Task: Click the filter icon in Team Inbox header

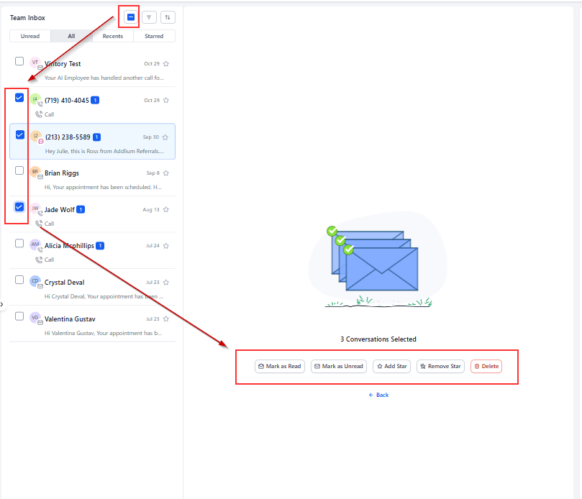Action: (x=149, y=17)
